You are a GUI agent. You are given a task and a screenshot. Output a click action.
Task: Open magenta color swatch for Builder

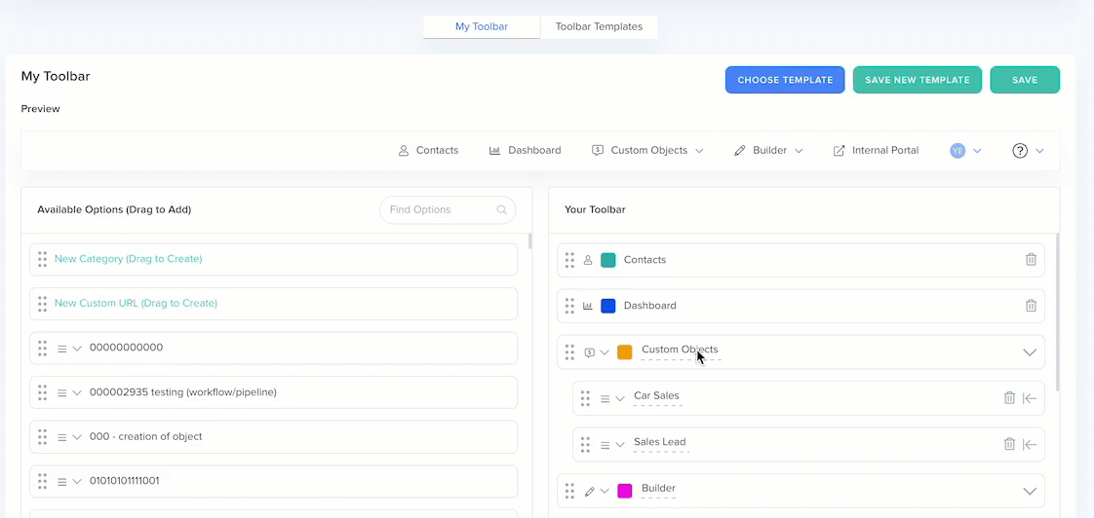tap(625, 491)
